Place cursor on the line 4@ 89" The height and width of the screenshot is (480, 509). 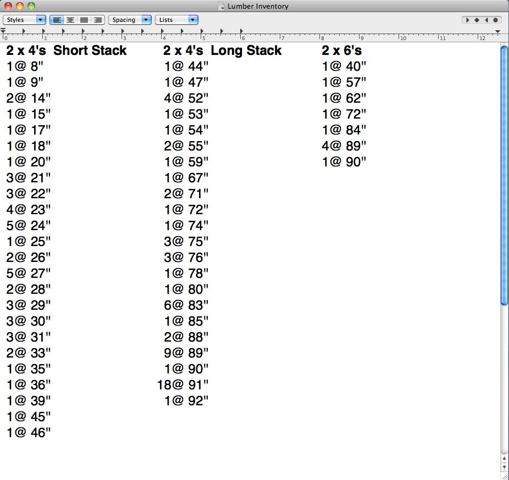click(x=344, y=146)
